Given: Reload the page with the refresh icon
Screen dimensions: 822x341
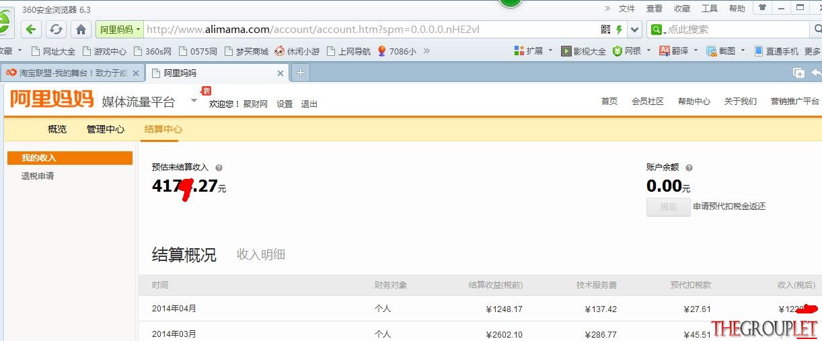Looking at the screenshot, I should pyautogui.click(x=57, y=30).
